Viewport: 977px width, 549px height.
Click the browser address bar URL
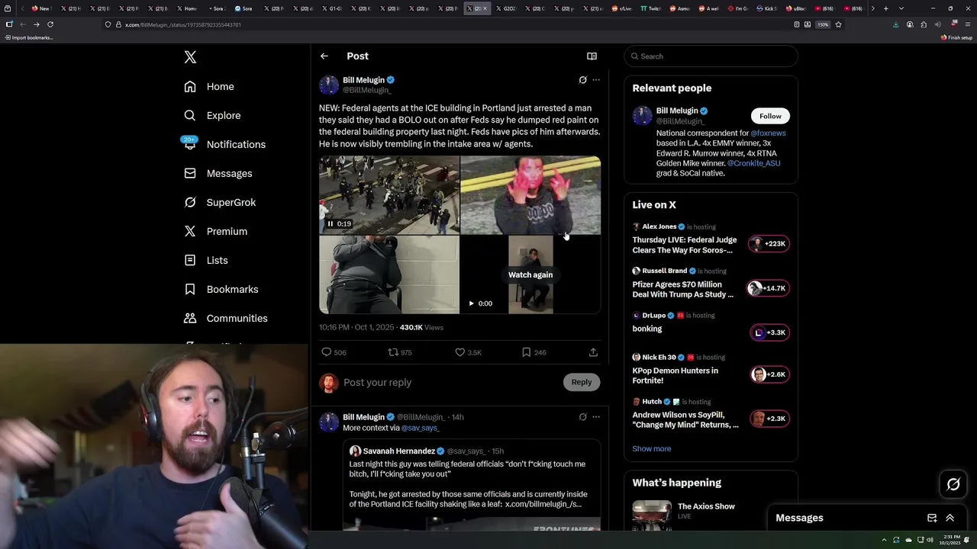coord(183,24)
